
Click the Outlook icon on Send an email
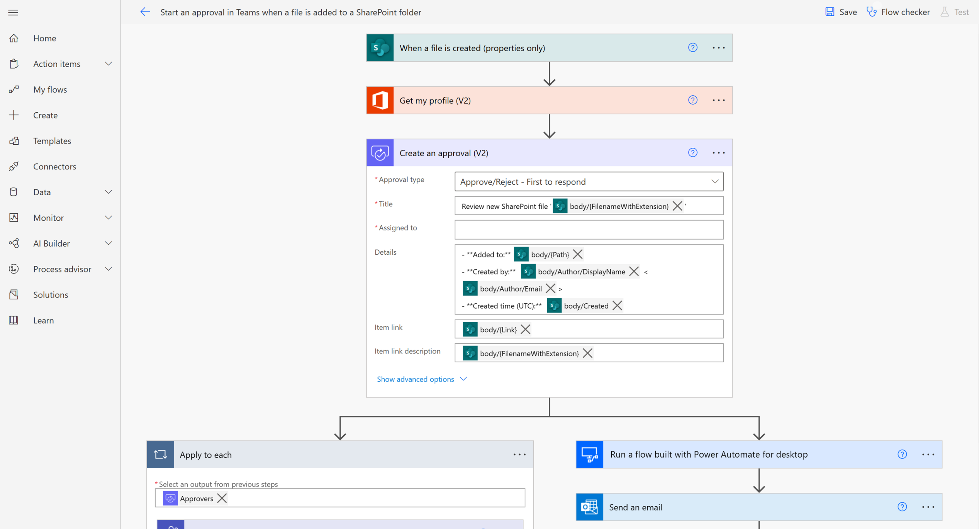[589, 507]
